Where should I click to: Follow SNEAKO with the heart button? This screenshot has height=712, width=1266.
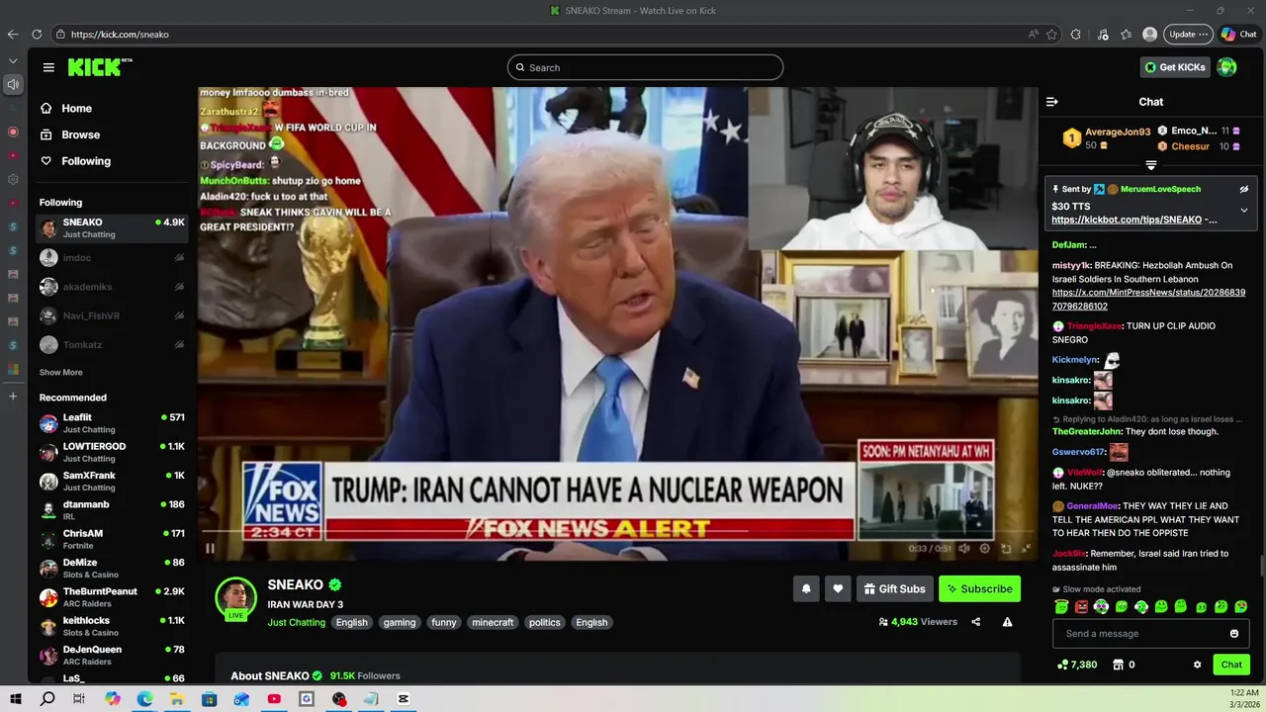point(838,588)
